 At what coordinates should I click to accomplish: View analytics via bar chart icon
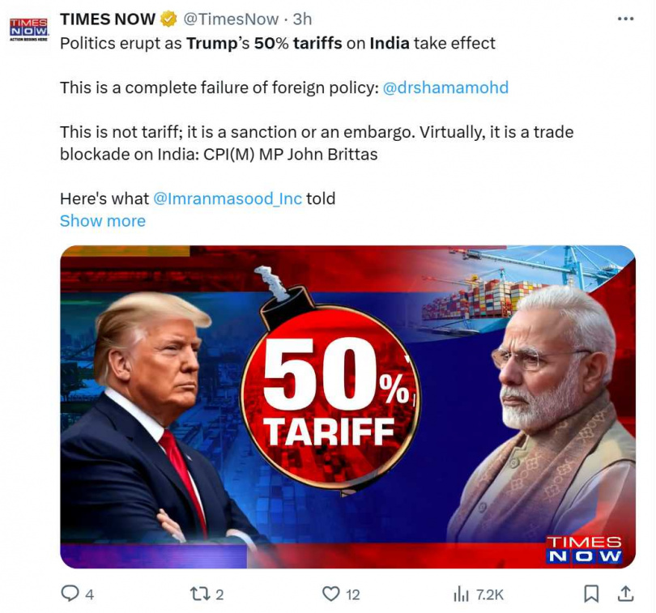pyautogui.click(x=461, y=594)
